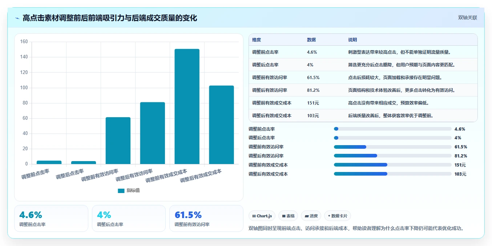The image size is (492, 246).
Task: Click the 数据 table column header
Action: point(311,40)
